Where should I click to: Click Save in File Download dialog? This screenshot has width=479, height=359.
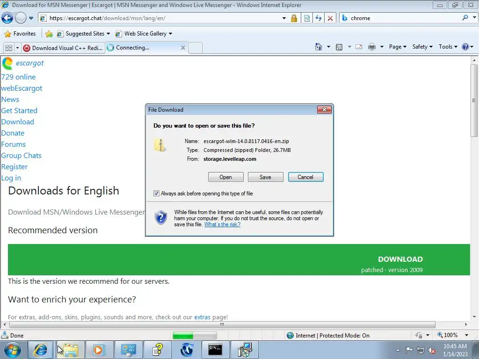pyautogui.click(x=266, y=177)
